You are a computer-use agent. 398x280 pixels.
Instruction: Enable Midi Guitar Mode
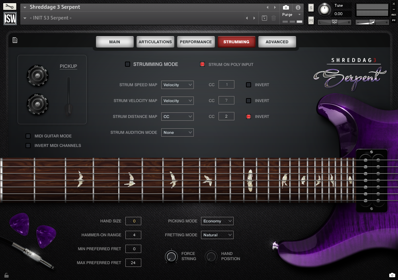(28, 136)
